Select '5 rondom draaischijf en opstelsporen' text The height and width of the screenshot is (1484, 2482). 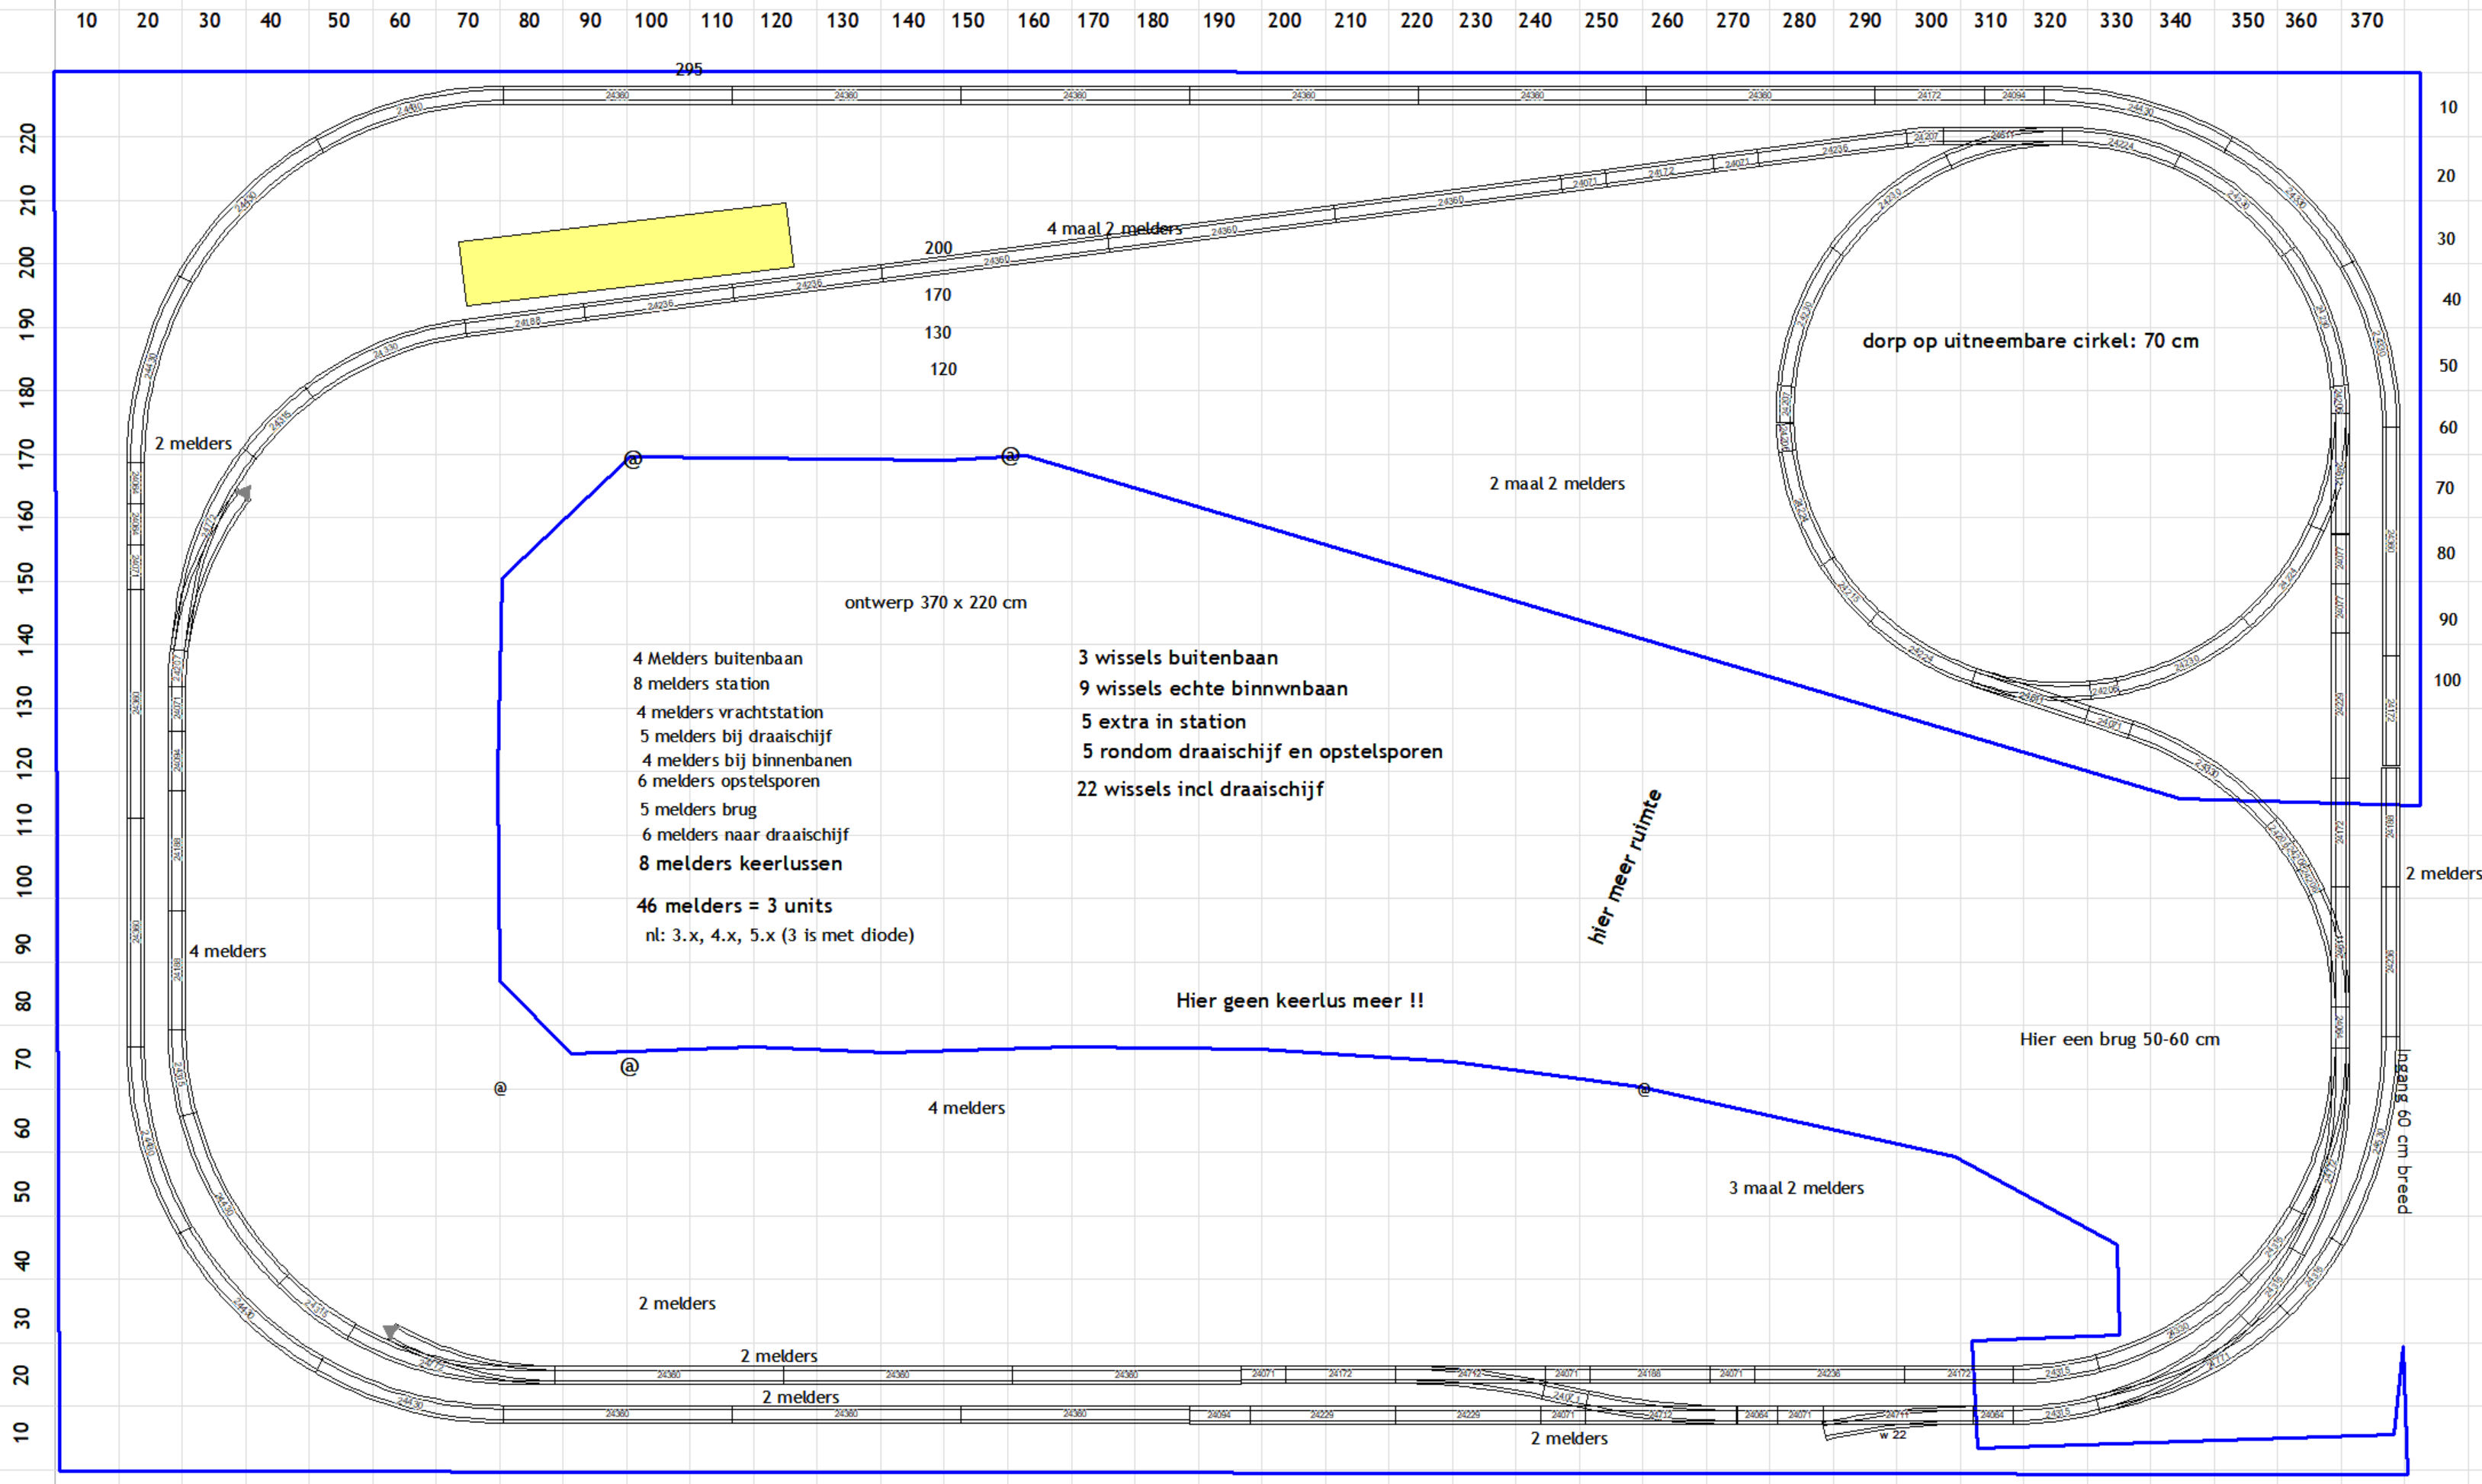click(1261, 752)
